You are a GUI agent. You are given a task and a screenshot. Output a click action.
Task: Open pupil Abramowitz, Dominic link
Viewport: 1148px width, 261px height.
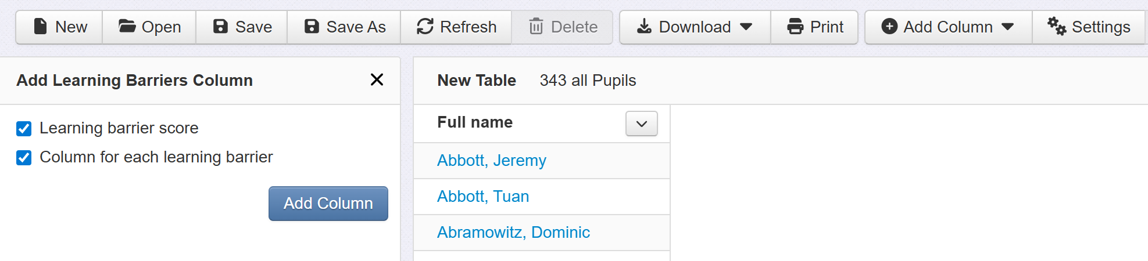click(513, 233)
